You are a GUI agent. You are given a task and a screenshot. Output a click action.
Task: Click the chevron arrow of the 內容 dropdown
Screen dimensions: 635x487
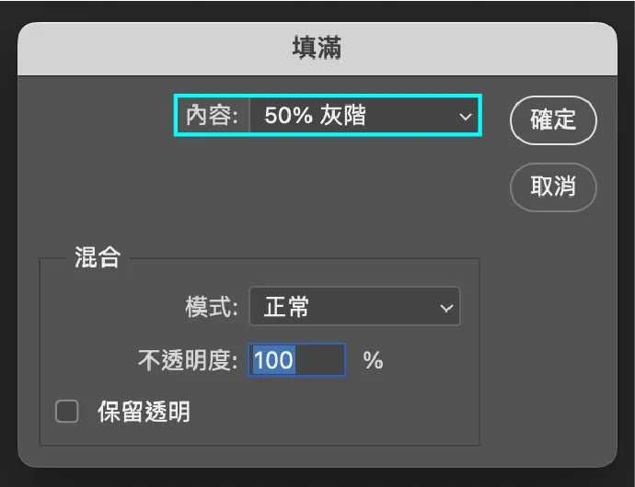[466, 117]
